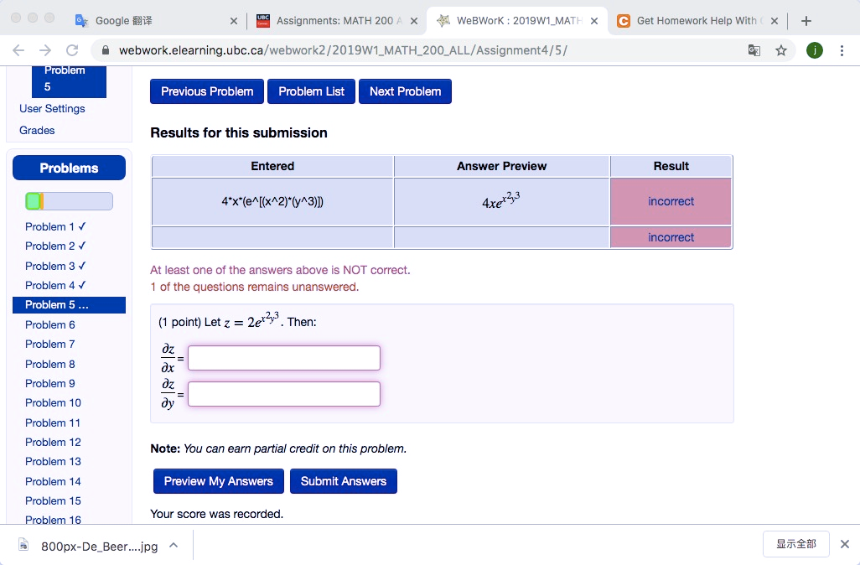860x565 pixels.
Task: Go to Next Problem
Action: 405,91
